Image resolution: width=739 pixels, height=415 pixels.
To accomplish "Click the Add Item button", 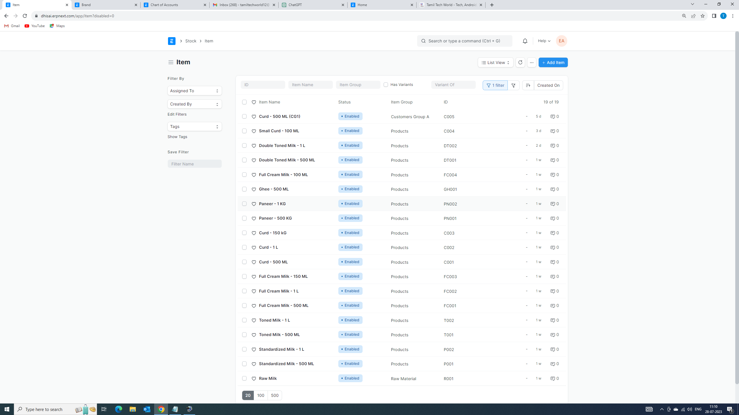I will point(553,62).
